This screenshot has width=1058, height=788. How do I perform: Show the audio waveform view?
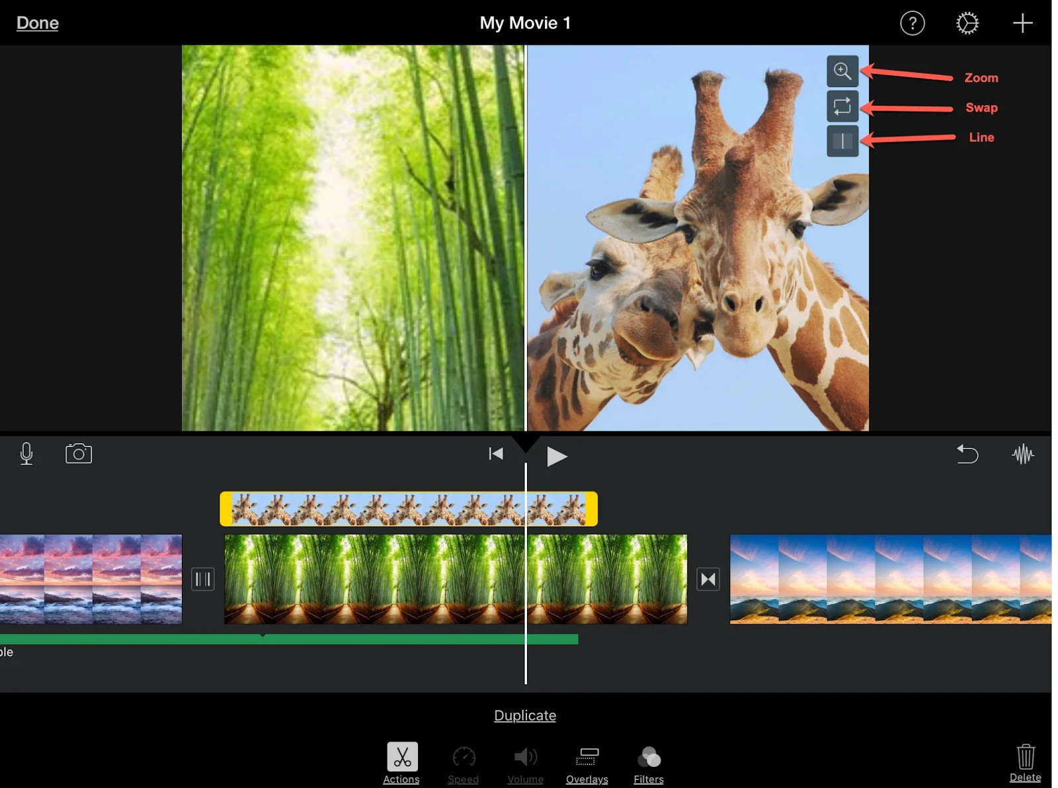[x=1023, y=454]
